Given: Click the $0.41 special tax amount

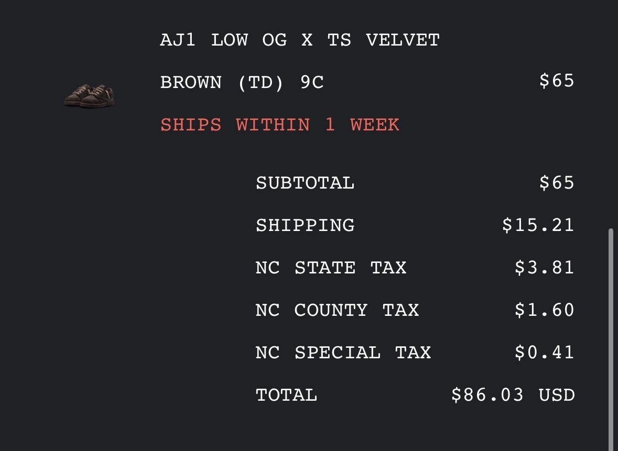Looking at the screenshot, I should click(x=544, y=353).
